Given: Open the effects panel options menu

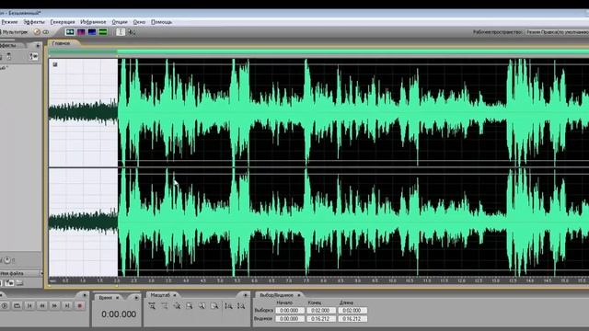Looking at the screenshot, I should pos(38,45).
